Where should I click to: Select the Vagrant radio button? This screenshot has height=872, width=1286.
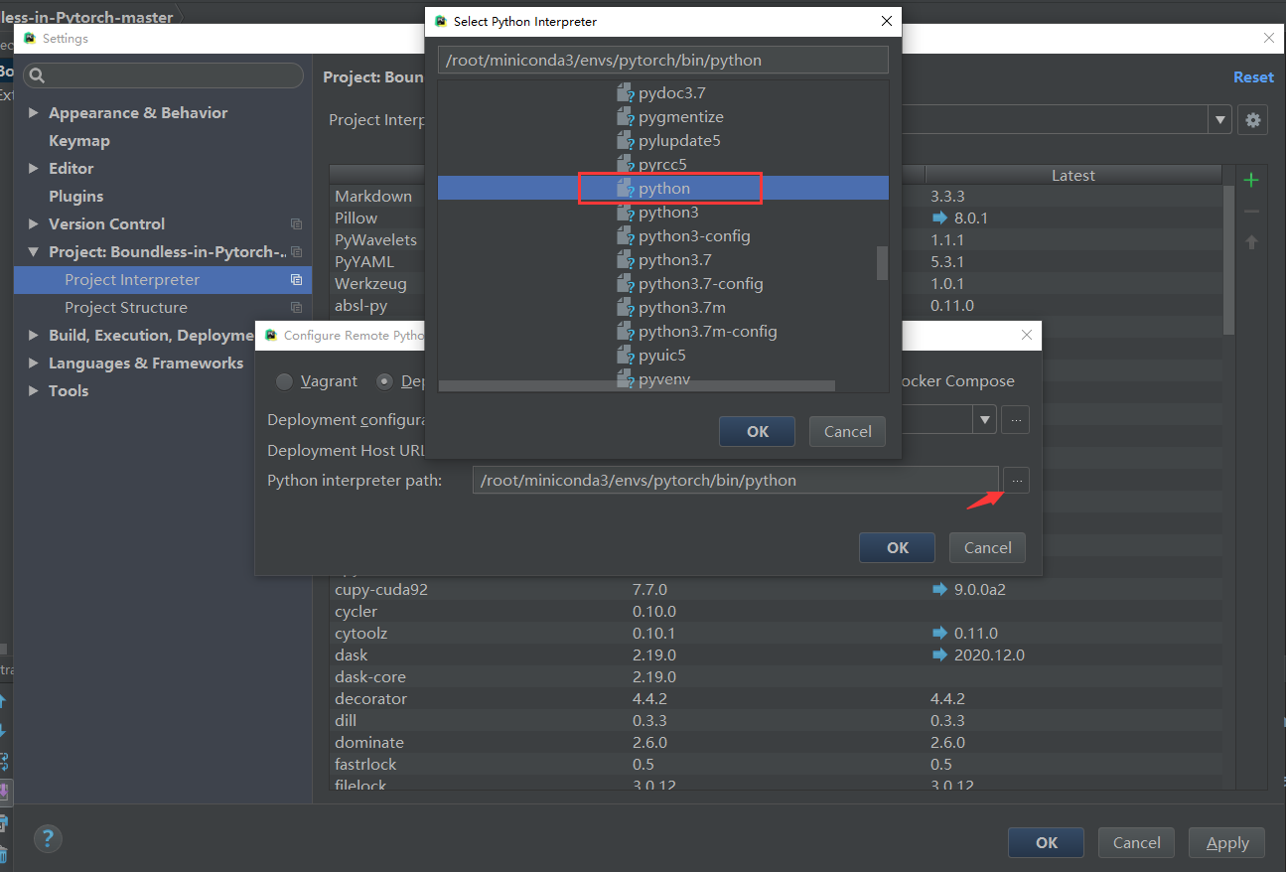click(x=284, y=381)
